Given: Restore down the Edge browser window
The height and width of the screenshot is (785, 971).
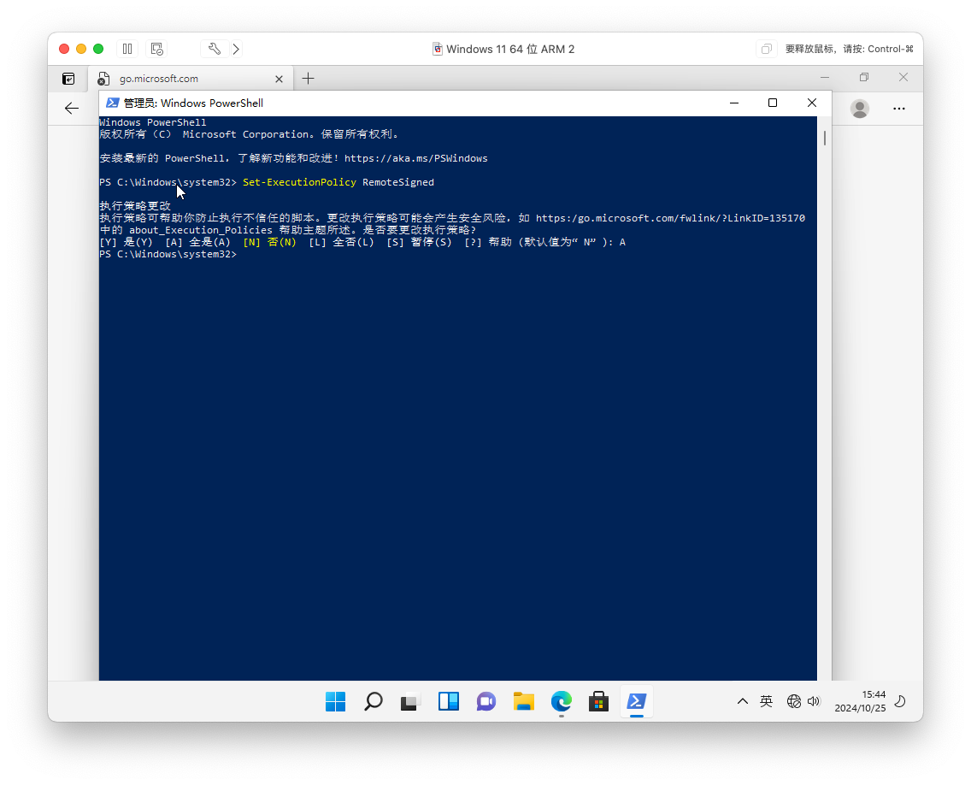Looking at the screenshot, I should pyautogui.click(x=864, y=78).
